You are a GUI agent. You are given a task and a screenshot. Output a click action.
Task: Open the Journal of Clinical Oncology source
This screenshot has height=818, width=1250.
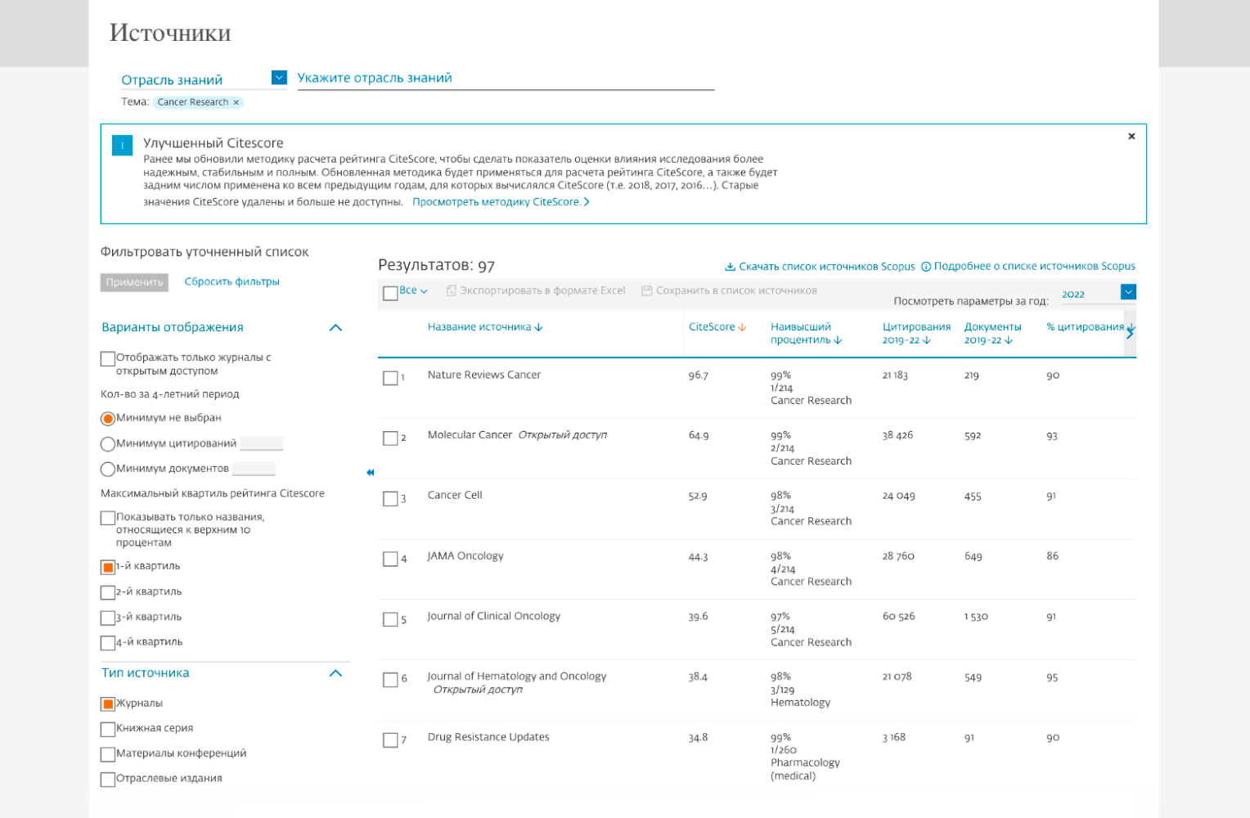[494, 616]
